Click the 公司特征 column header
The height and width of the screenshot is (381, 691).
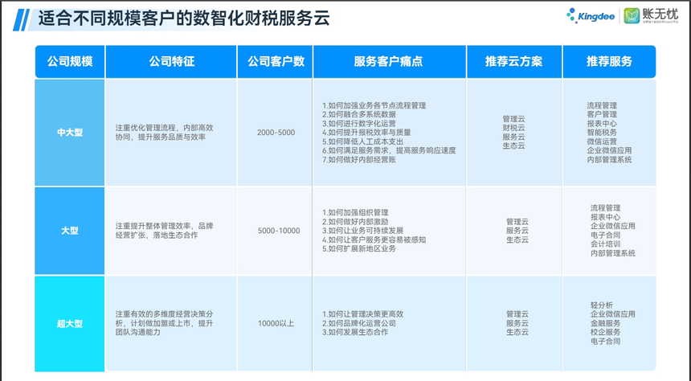171,61
